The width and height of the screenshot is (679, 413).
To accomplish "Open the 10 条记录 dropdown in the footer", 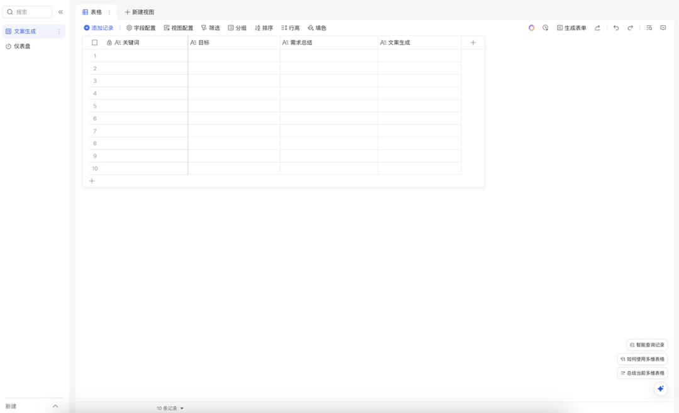I will pos(170,408).
